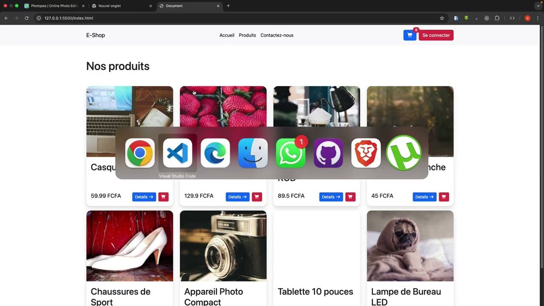Click the "129.9 FCFA" price
The width and height of the screenshot is (544, 306).
199,196
